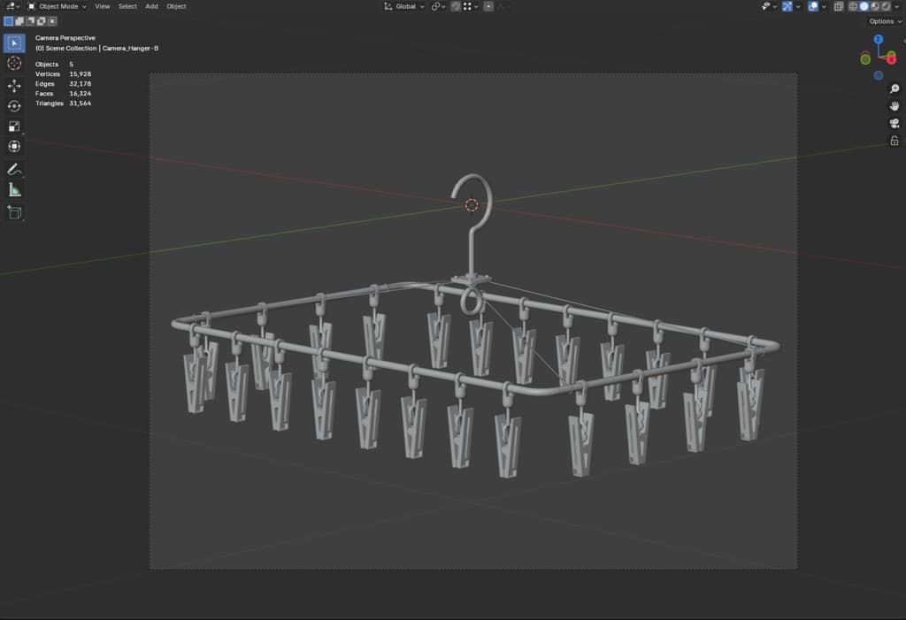Click the Add Cube tool

click(x=14, y=211)
